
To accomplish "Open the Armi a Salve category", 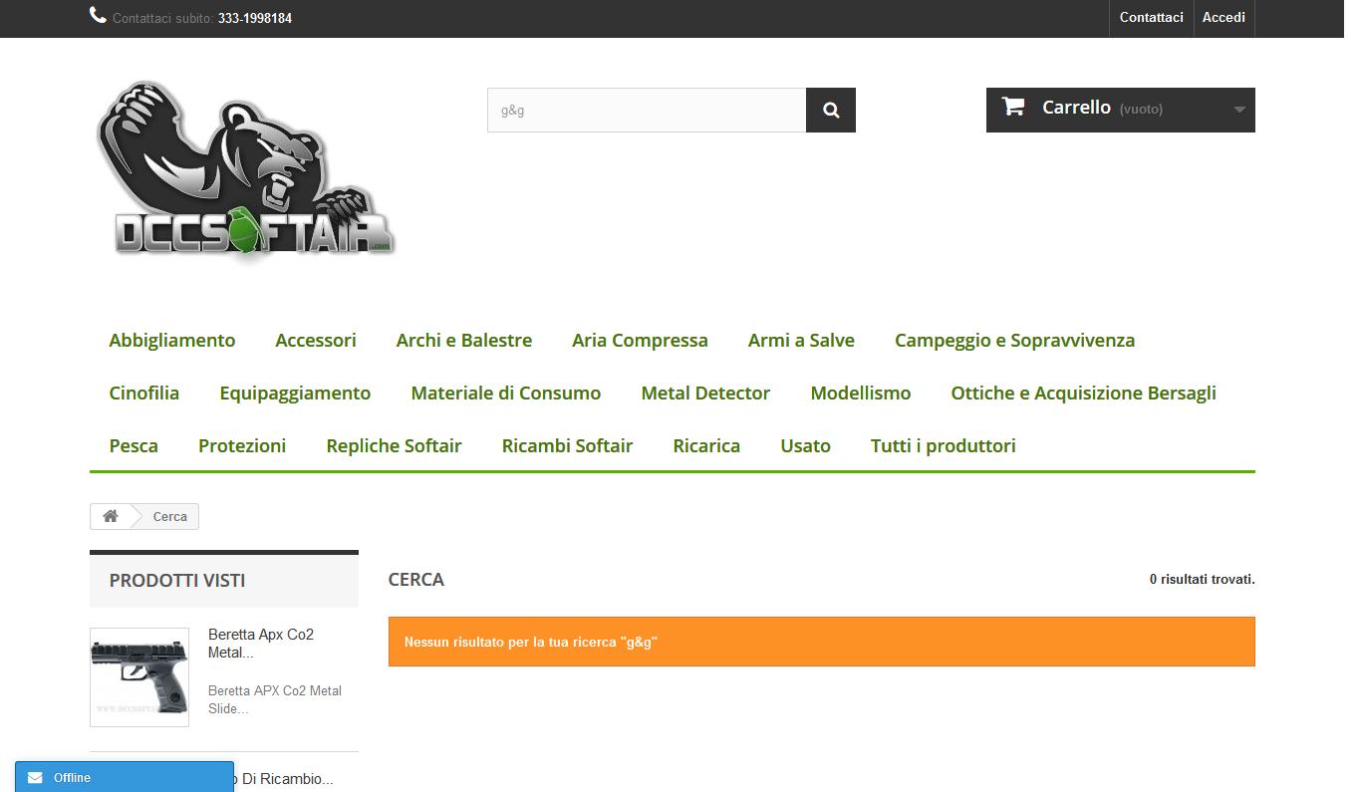I will (x=801, y=340).
